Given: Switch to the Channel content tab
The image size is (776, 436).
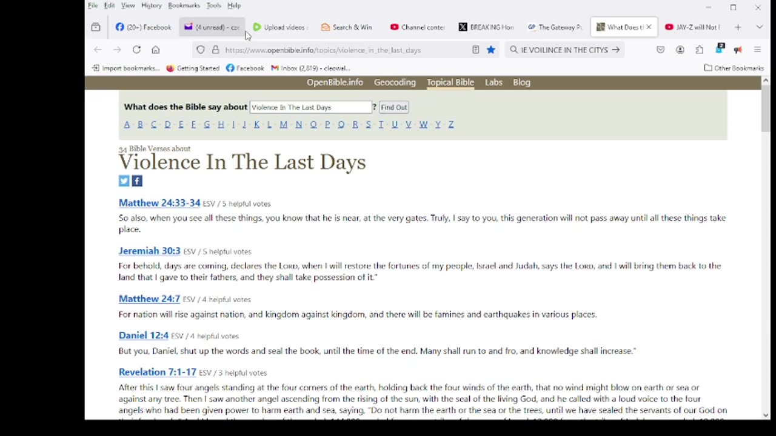Looking at the screenshot, I should (418, 27).
